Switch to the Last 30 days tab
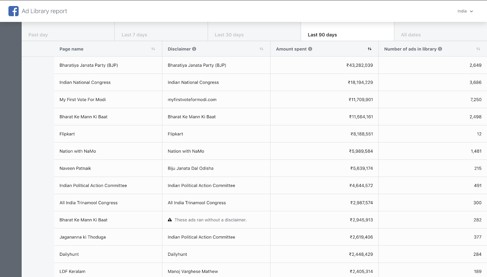Screen dimensions: 487x277 pyautogui.click(x=254, y=32)
